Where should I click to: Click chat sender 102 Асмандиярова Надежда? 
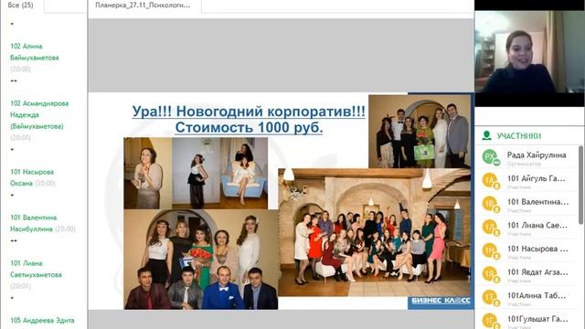(x=39, y=115)
